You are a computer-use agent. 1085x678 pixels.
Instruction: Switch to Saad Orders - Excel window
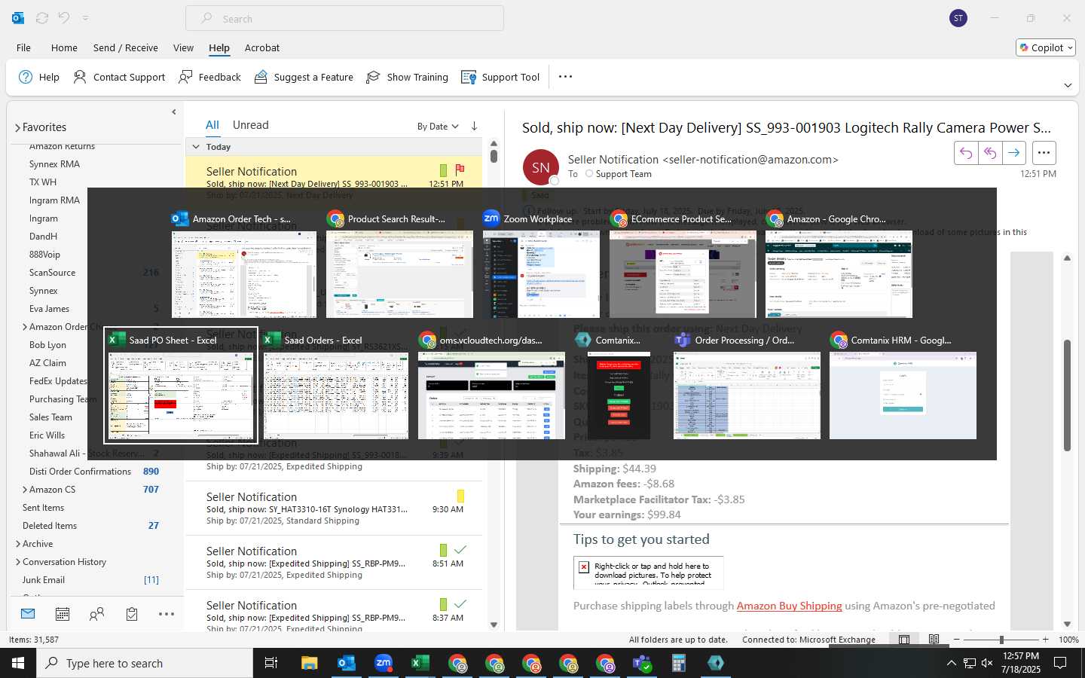pyautogui.click(x=335, y=386)
